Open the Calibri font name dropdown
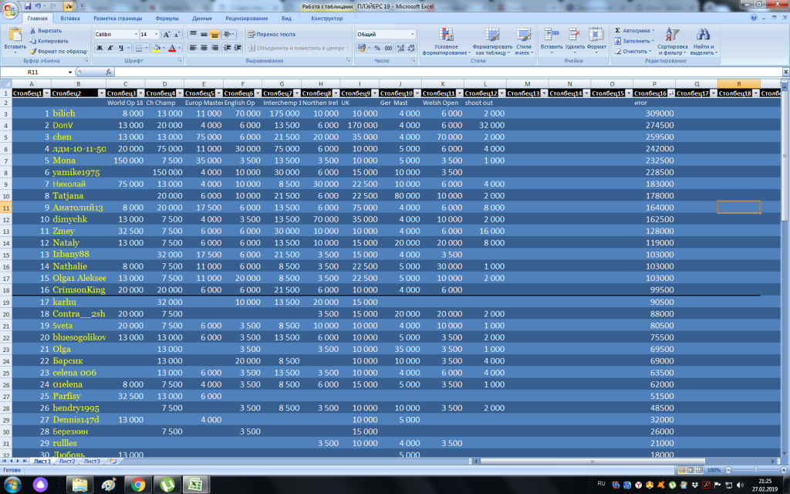Screen dimensions: 790x494 [134, 35]
